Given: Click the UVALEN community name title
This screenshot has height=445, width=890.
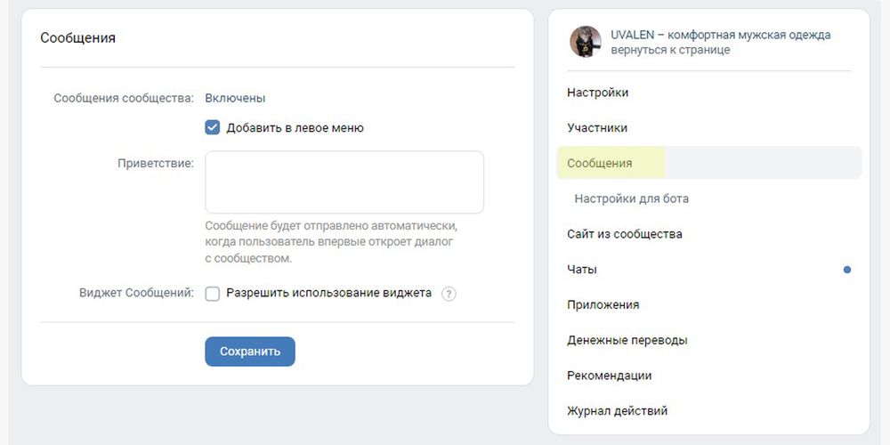Looking at the screenshot, I should coord(720,35).
